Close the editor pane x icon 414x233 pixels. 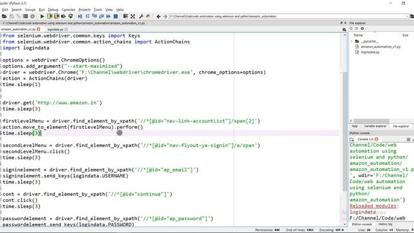345,23
